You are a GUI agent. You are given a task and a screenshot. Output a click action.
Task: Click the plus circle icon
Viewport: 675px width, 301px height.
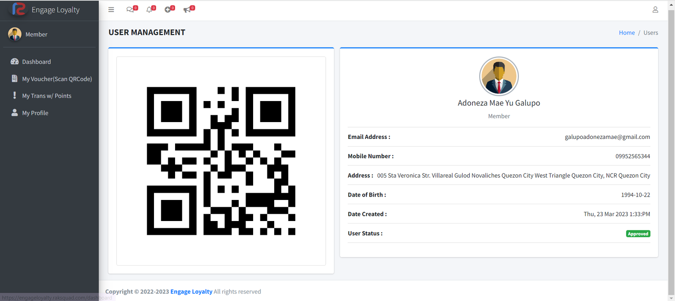pyautogui.click(x=168, y=10)
